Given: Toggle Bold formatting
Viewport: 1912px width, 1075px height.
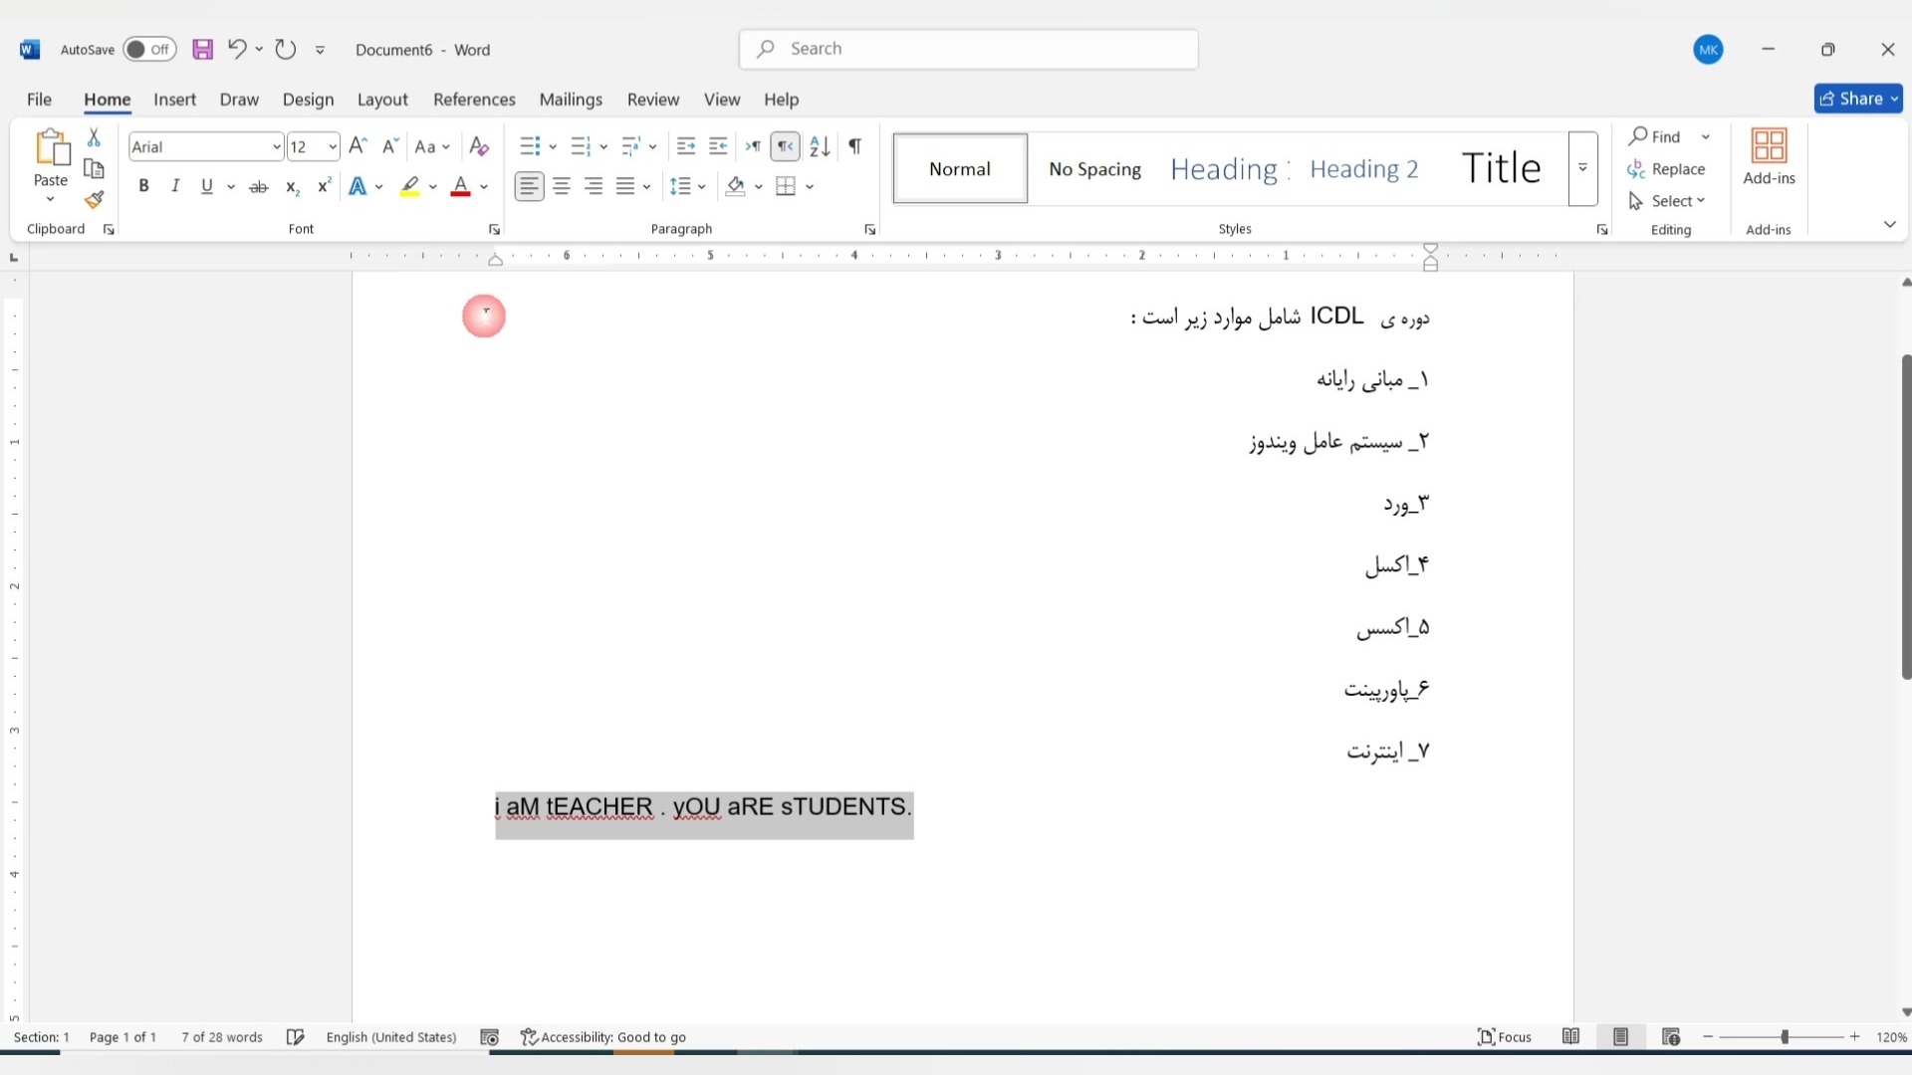Looking at the screenshot, I should [143, 186].
